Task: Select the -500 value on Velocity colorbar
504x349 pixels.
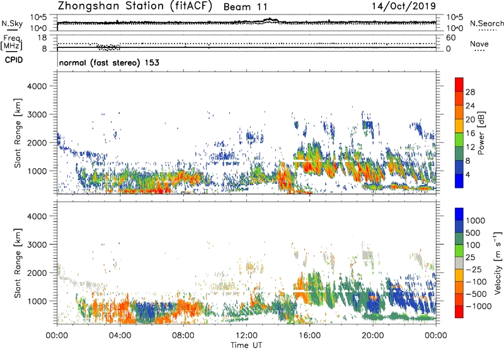Action: (x=476, y=294)
